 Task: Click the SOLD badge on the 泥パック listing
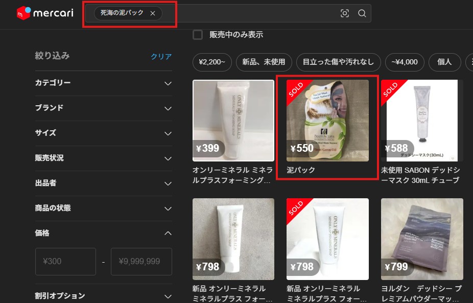coord(296,90)
